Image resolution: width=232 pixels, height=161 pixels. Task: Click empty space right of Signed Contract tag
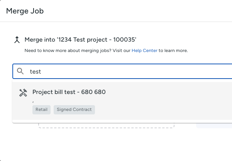(x=154, y=110)
